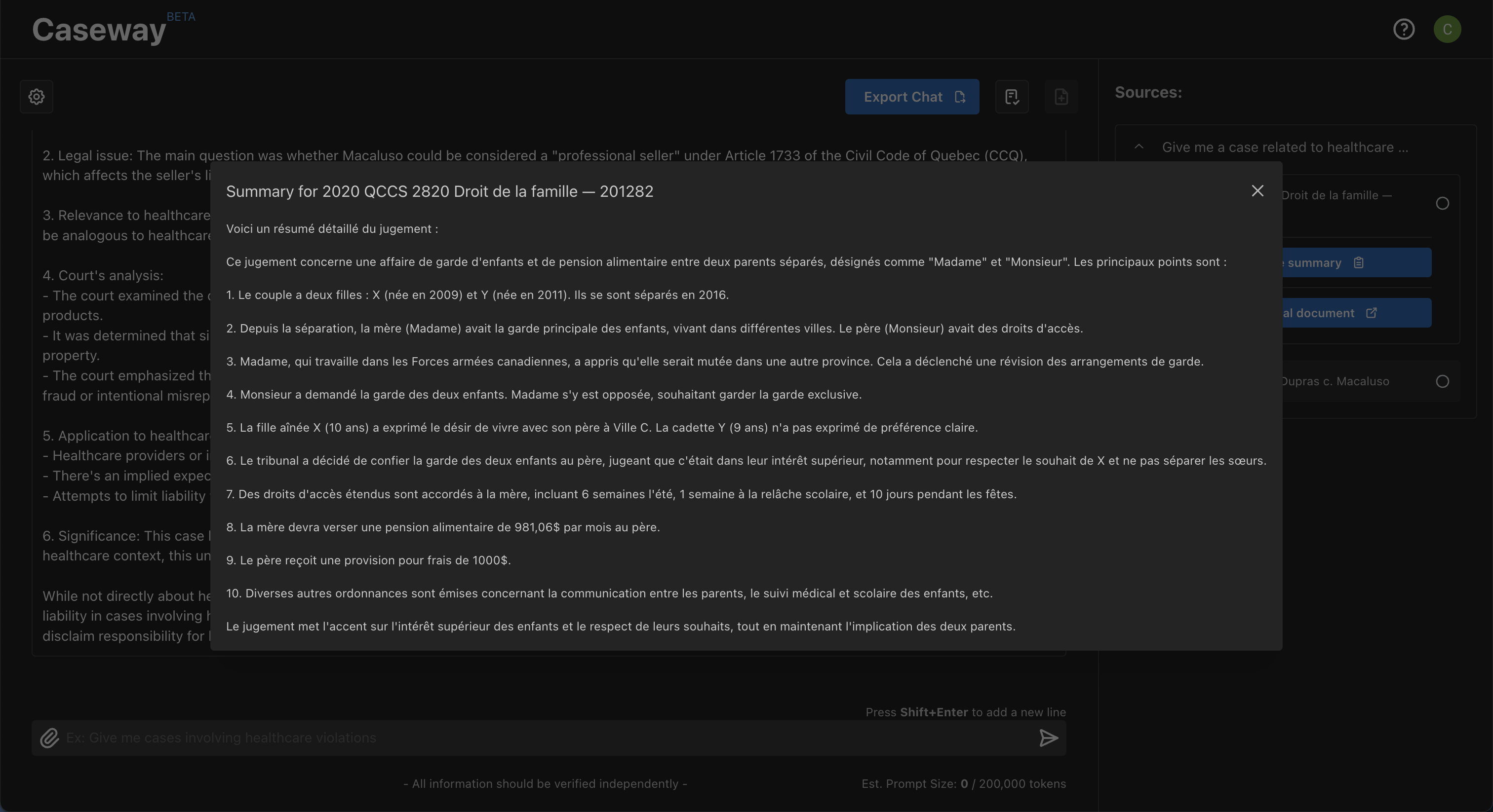Image resolution: width=1493 pixels, height=812 pixels.
Task: Click the line 'Voici un résumé détaillé du jugement'
Action: (332, 229)
